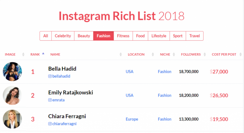Click Europe location link for Chiara
244x133 pixels.
[132, 119]
